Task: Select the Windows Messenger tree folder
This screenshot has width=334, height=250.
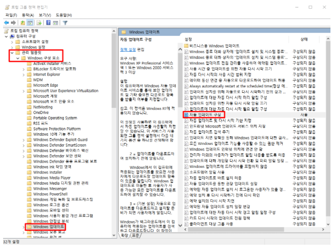Action: click(x=50, y=189)
